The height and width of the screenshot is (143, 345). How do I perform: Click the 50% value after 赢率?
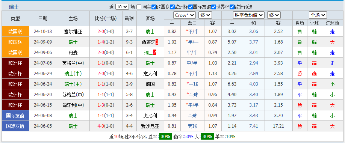pyautogui.click(x=188, y=137)
